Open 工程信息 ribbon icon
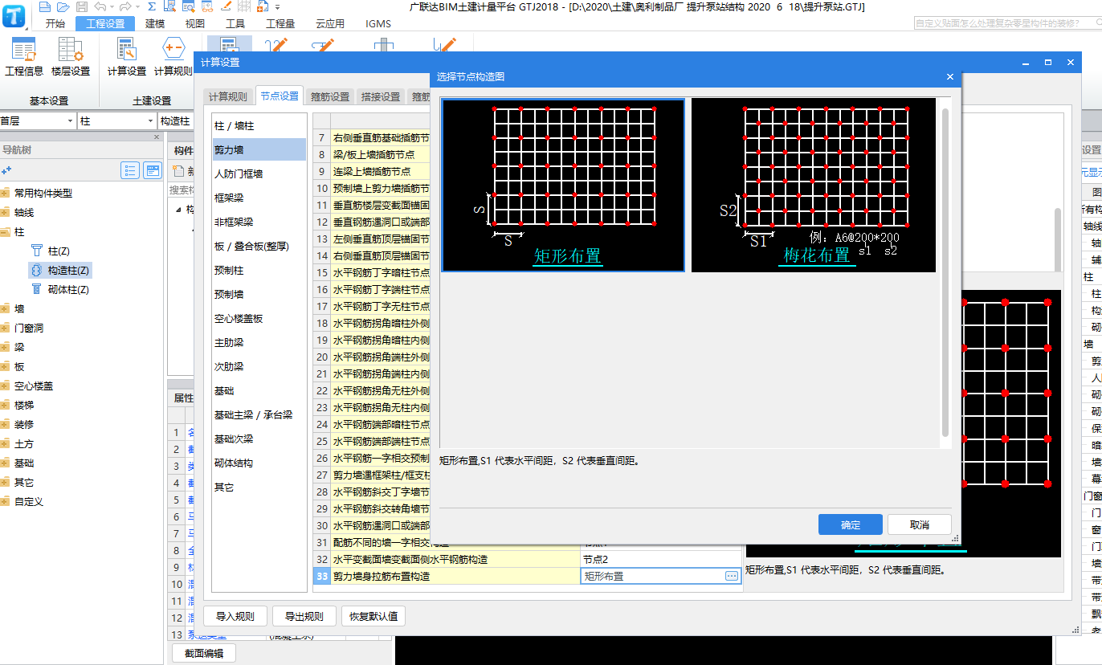Screen dimensions: 1102x665 tap(24, 56)
